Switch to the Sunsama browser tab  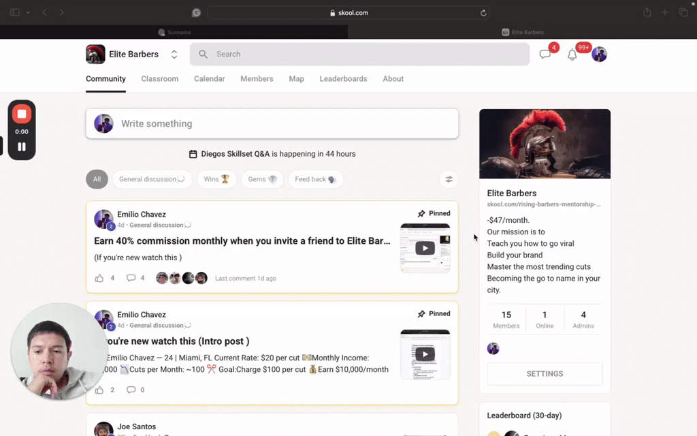tap(174, 32)
